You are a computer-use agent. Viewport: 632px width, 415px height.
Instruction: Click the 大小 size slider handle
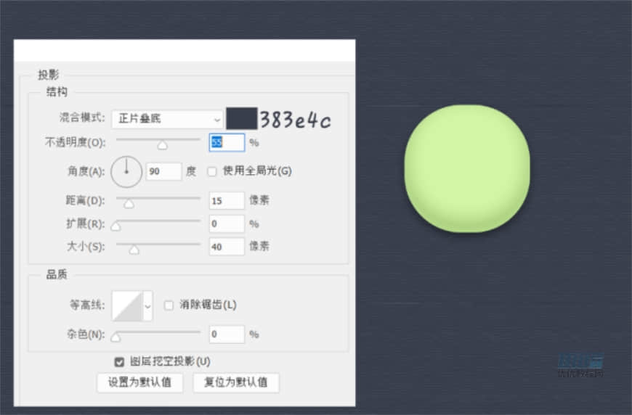tap(134, 250)
